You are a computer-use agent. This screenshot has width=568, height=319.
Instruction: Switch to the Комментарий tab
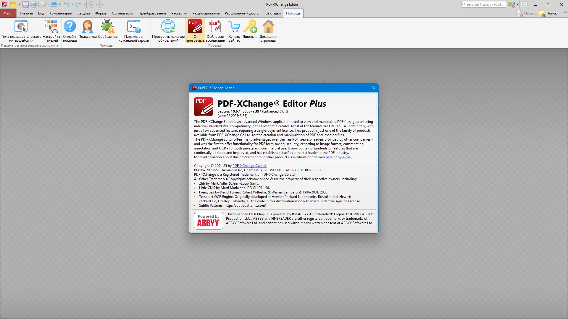[61, 13]
